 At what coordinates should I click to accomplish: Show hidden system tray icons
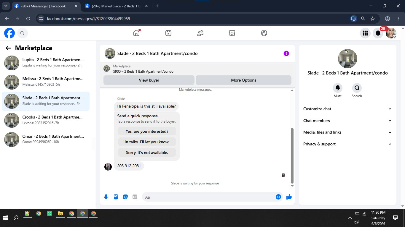pos(350,218)
